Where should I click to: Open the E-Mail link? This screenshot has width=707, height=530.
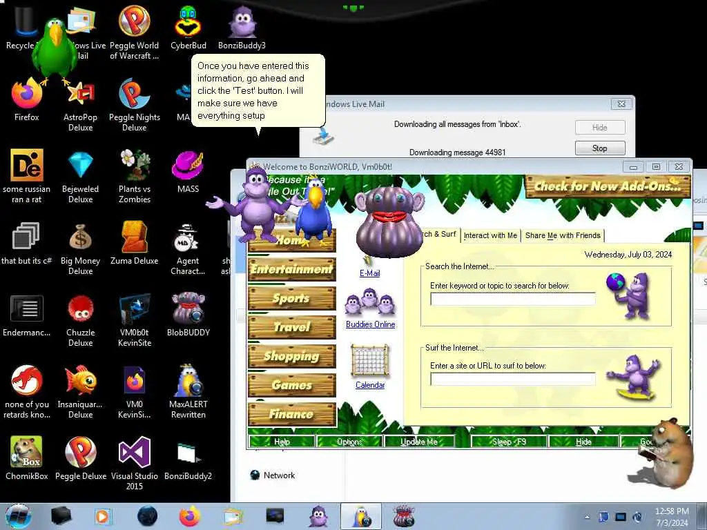click(x=370, y=273)
